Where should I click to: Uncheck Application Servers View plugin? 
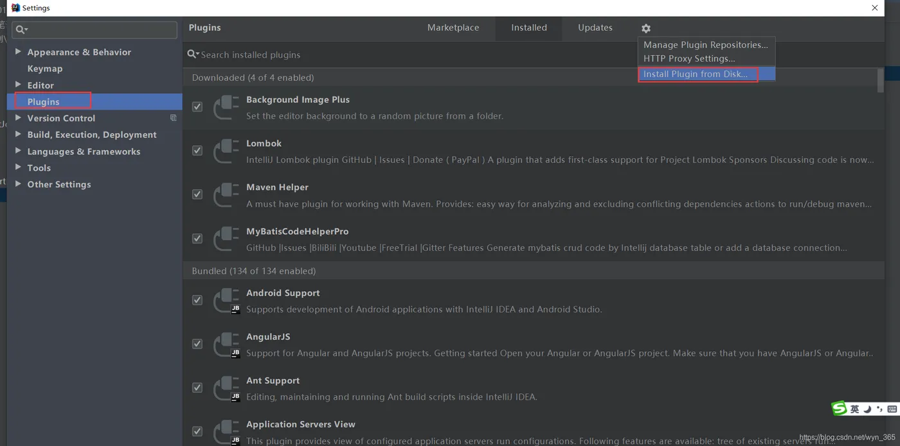coord(197,431)
